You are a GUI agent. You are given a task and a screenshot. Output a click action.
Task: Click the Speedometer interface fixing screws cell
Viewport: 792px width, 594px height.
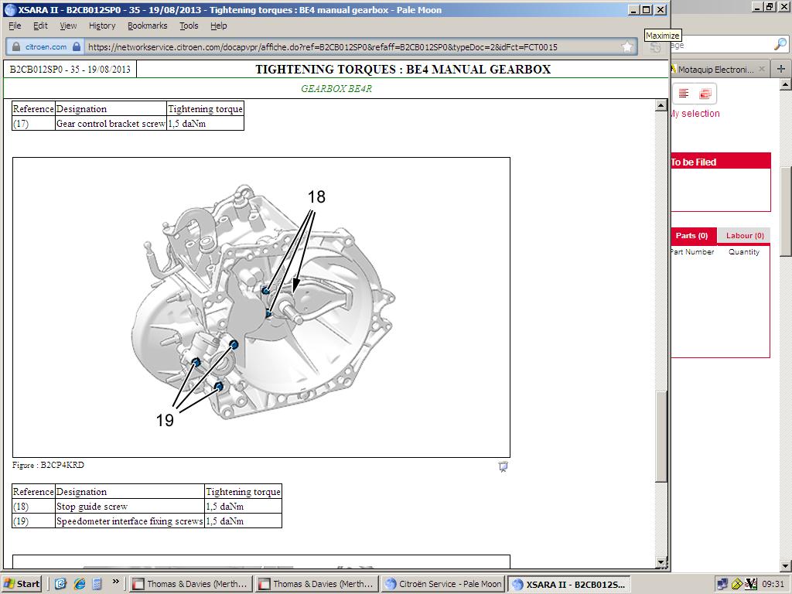click(x=130, y=521)
